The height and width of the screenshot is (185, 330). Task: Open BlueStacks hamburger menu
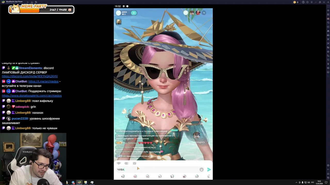pos(311,2)
